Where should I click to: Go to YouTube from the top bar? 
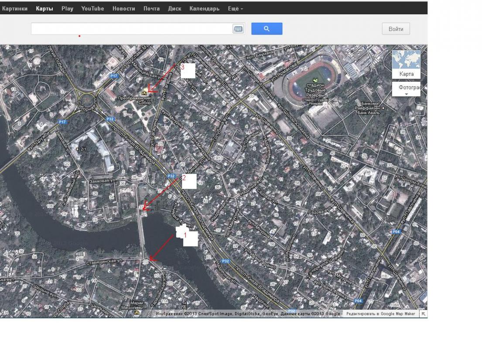92,8
